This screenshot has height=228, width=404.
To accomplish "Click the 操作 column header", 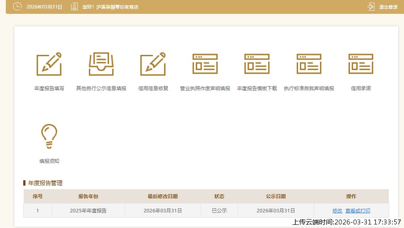I will tap(351, 196).
